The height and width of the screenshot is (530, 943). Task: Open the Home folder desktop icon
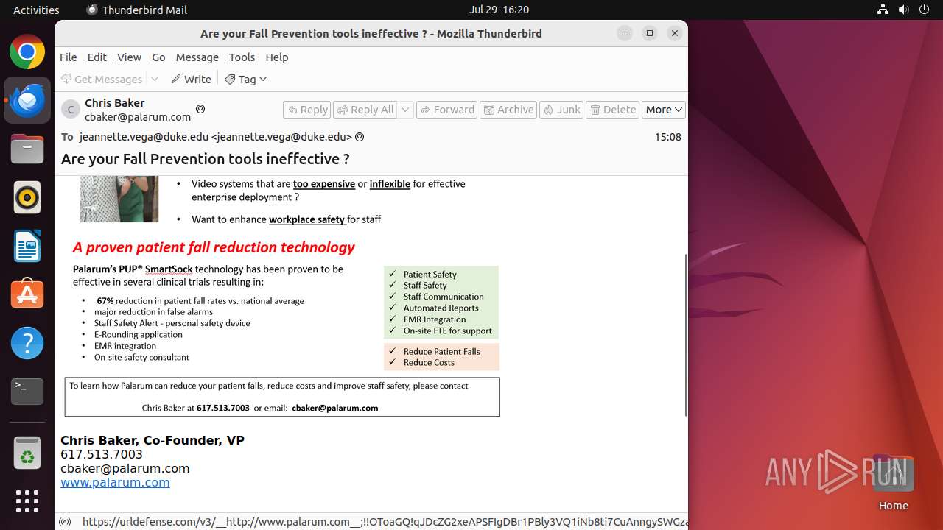pos(893,482)
